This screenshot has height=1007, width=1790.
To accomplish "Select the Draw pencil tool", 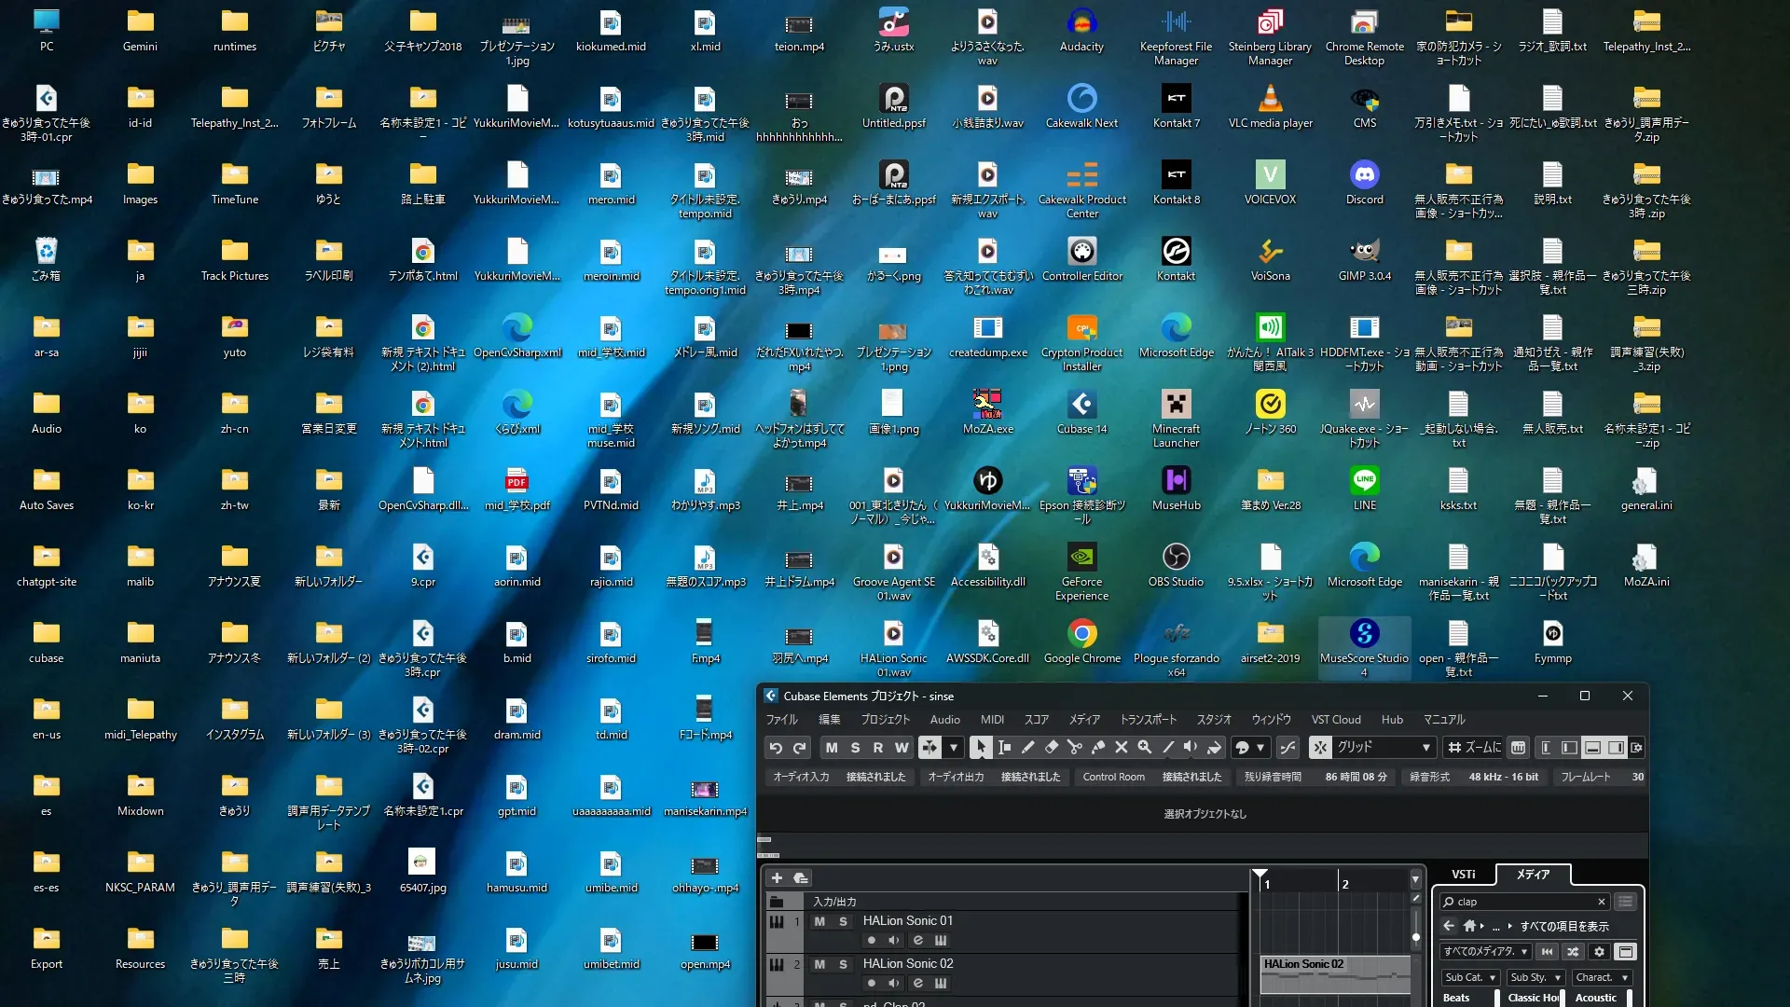I will click(1027, 748).
